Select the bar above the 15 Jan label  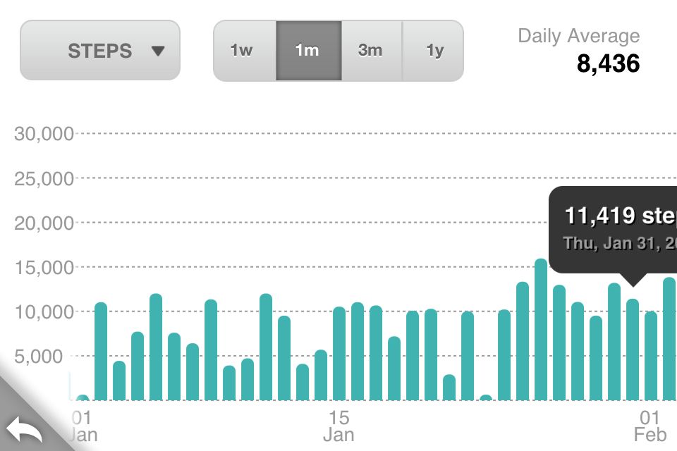click(339, 354)
